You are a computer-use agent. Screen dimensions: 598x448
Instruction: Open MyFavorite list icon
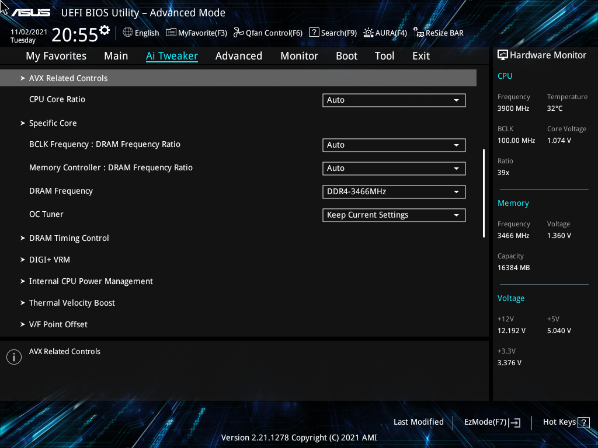coord(171,33)
